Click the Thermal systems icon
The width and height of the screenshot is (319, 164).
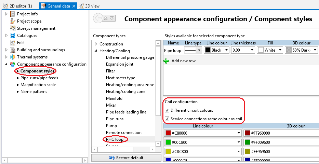pos(13,57)
